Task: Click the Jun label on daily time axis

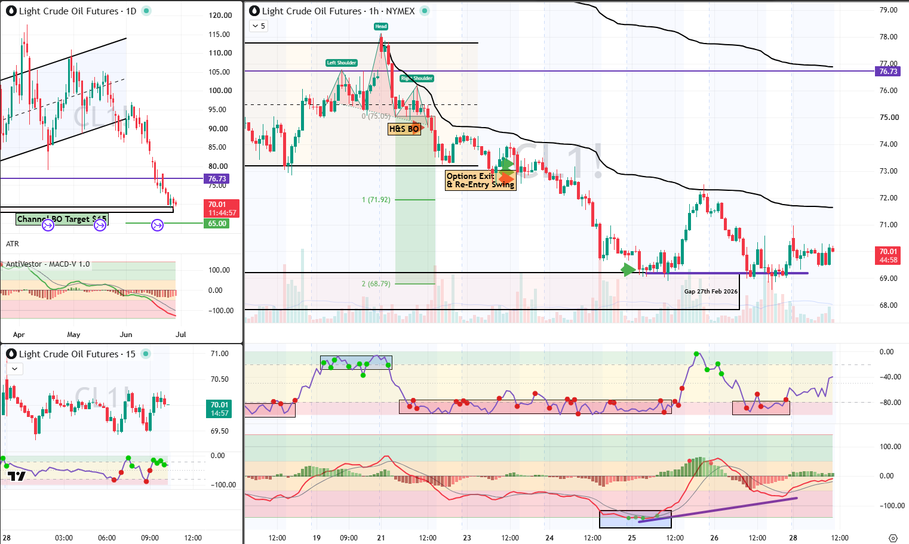Action: (126, 335)
